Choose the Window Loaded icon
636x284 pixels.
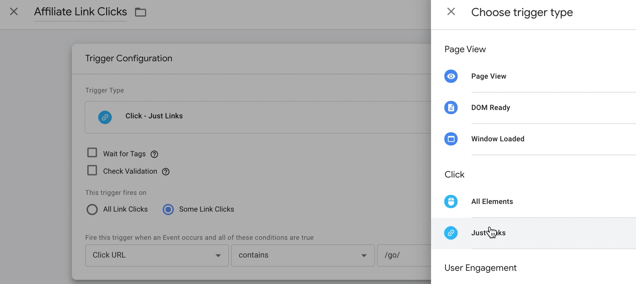coord(451,139)
